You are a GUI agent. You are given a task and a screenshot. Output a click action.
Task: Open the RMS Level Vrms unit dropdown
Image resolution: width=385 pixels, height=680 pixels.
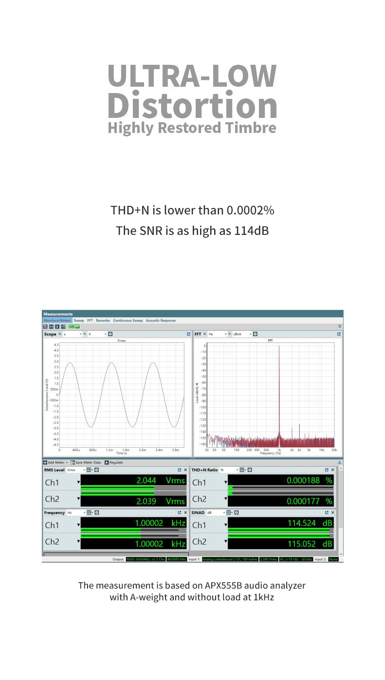click(x=75, y=470)
